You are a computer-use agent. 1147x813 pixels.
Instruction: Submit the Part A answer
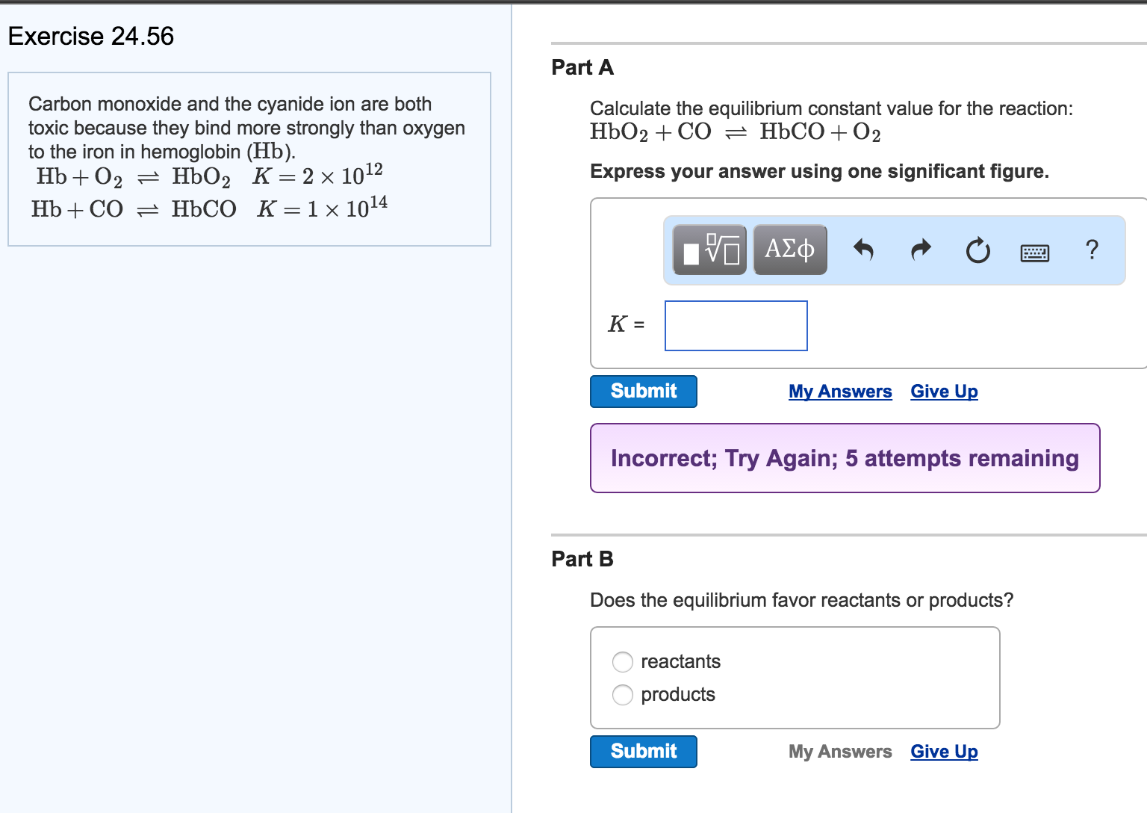tap(644, 392)
